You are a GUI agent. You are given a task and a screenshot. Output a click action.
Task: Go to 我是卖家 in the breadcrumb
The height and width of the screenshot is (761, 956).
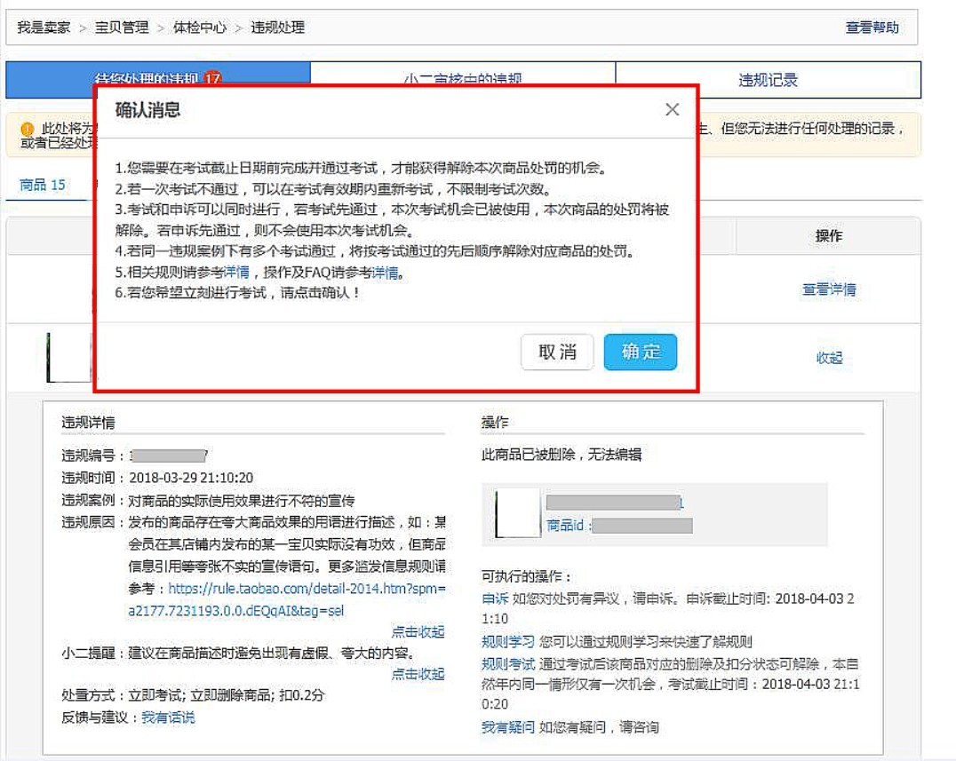coord(44,28)
